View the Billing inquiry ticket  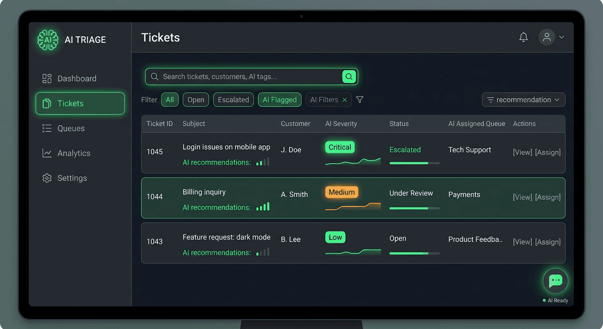coord(522,197)
